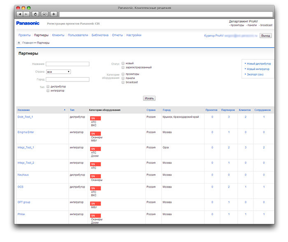Open the Проекты menu item
This screenshot has width=288, height=242.
[x=24, y=35]
